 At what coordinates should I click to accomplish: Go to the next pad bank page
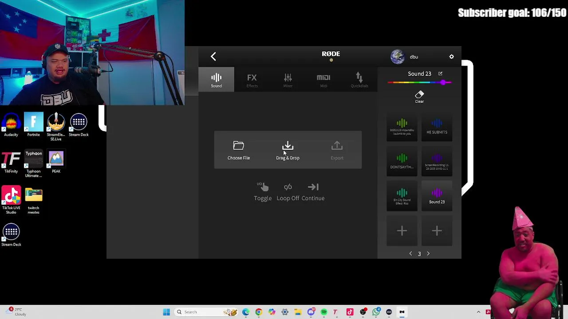click(428, 253)
